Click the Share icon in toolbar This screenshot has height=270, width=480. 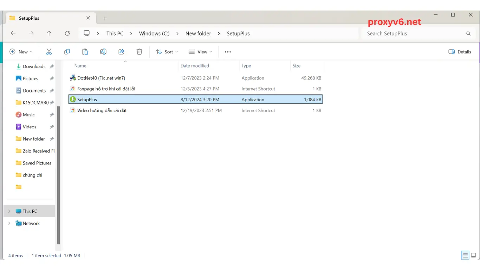[121, 52]
